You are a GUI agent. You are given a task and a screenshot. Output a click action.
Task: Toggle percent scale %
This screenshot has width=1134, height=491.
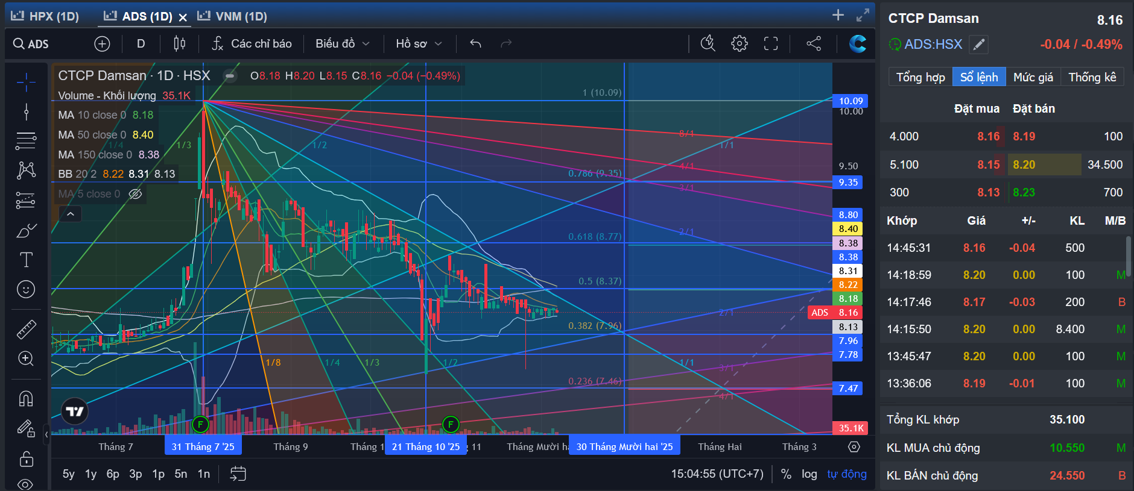(786, 474)
